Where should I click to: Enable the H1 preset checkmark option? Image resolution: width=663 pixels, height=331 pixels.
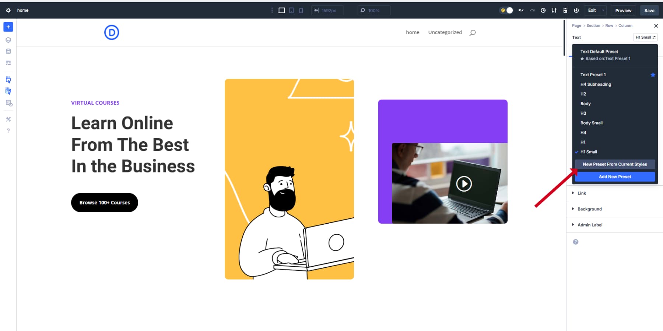pyautogui.click(x=583, y=142)
